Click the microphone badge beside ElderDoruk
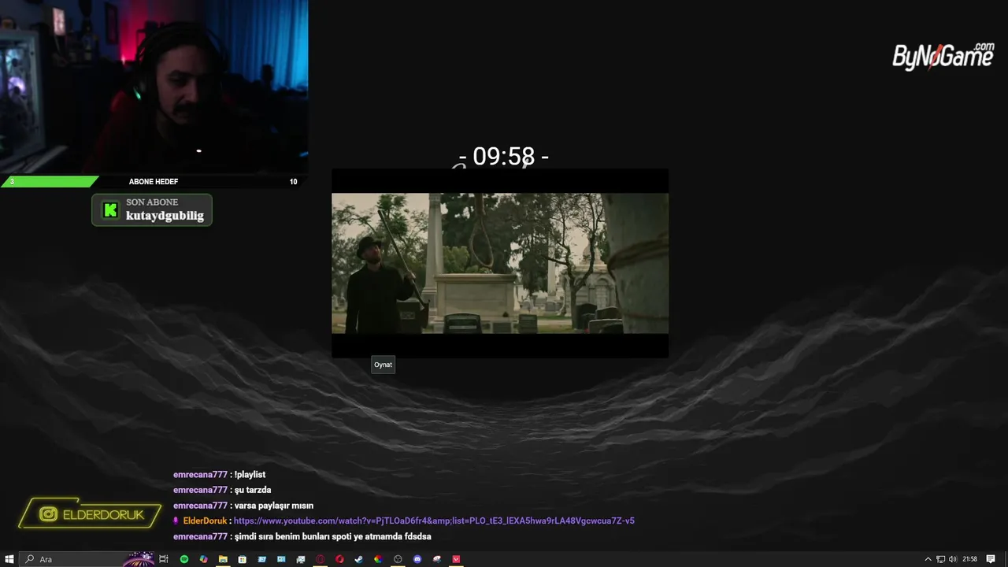Viewport: 1008px width, 567px height. click(x=176, y=521)
